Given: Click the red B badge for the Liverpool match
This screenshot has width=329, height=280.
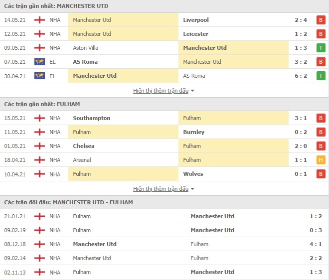Looking at the screenshot, I should (321, 20).
